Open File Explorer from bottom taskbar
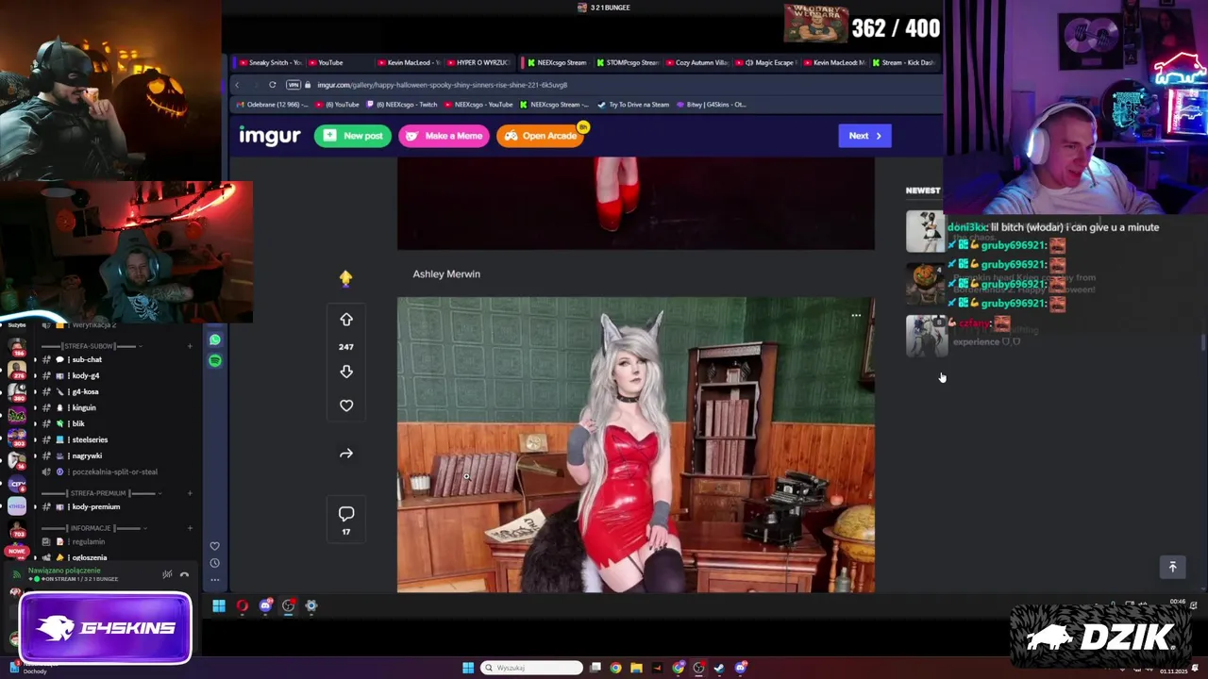The height and width of the screenshot is (679, 1208). [x=636, y=668]
